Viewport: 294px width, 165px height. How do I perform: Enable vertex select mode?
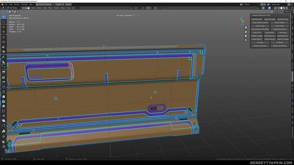tap(23, 8)
